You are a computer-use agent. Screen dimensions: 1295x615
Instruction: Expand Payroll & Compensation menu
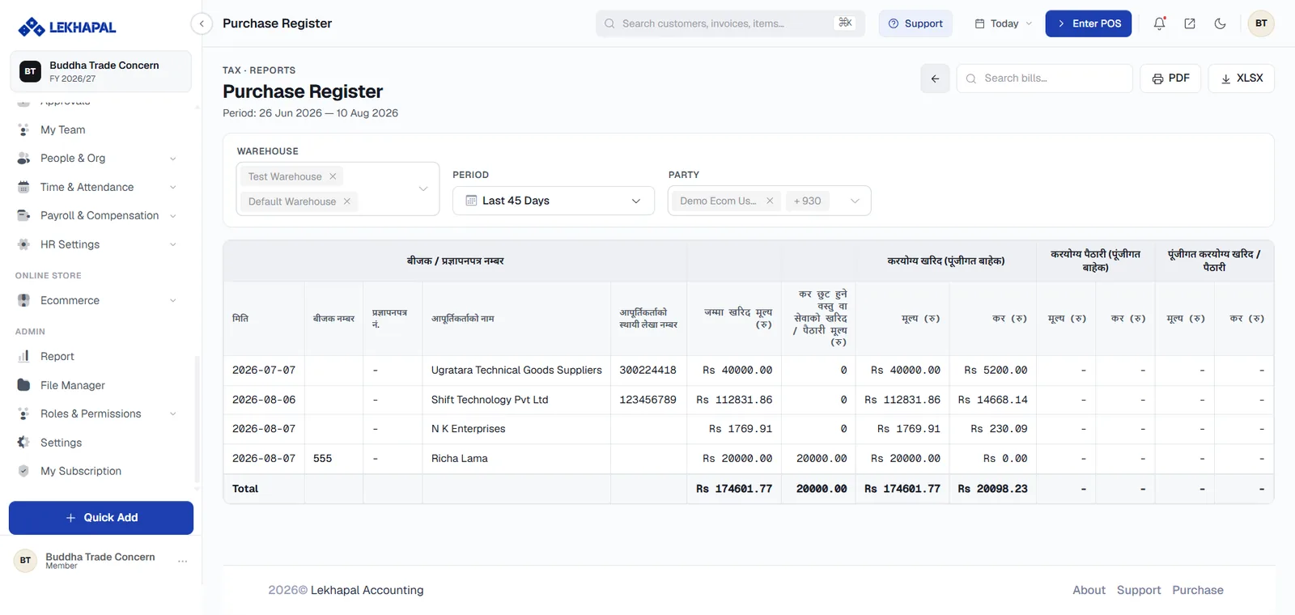pyautogui.click(x=172, y=216)
